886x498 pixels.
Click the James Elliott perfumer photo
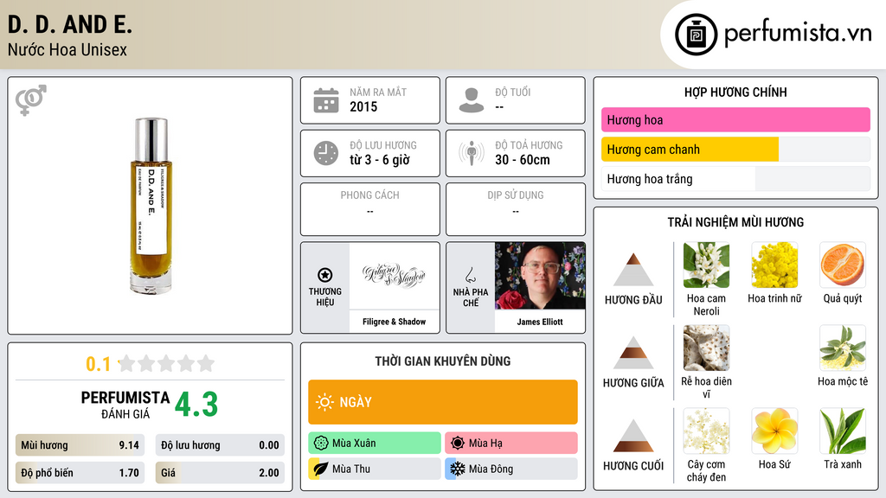click(540, 276)
